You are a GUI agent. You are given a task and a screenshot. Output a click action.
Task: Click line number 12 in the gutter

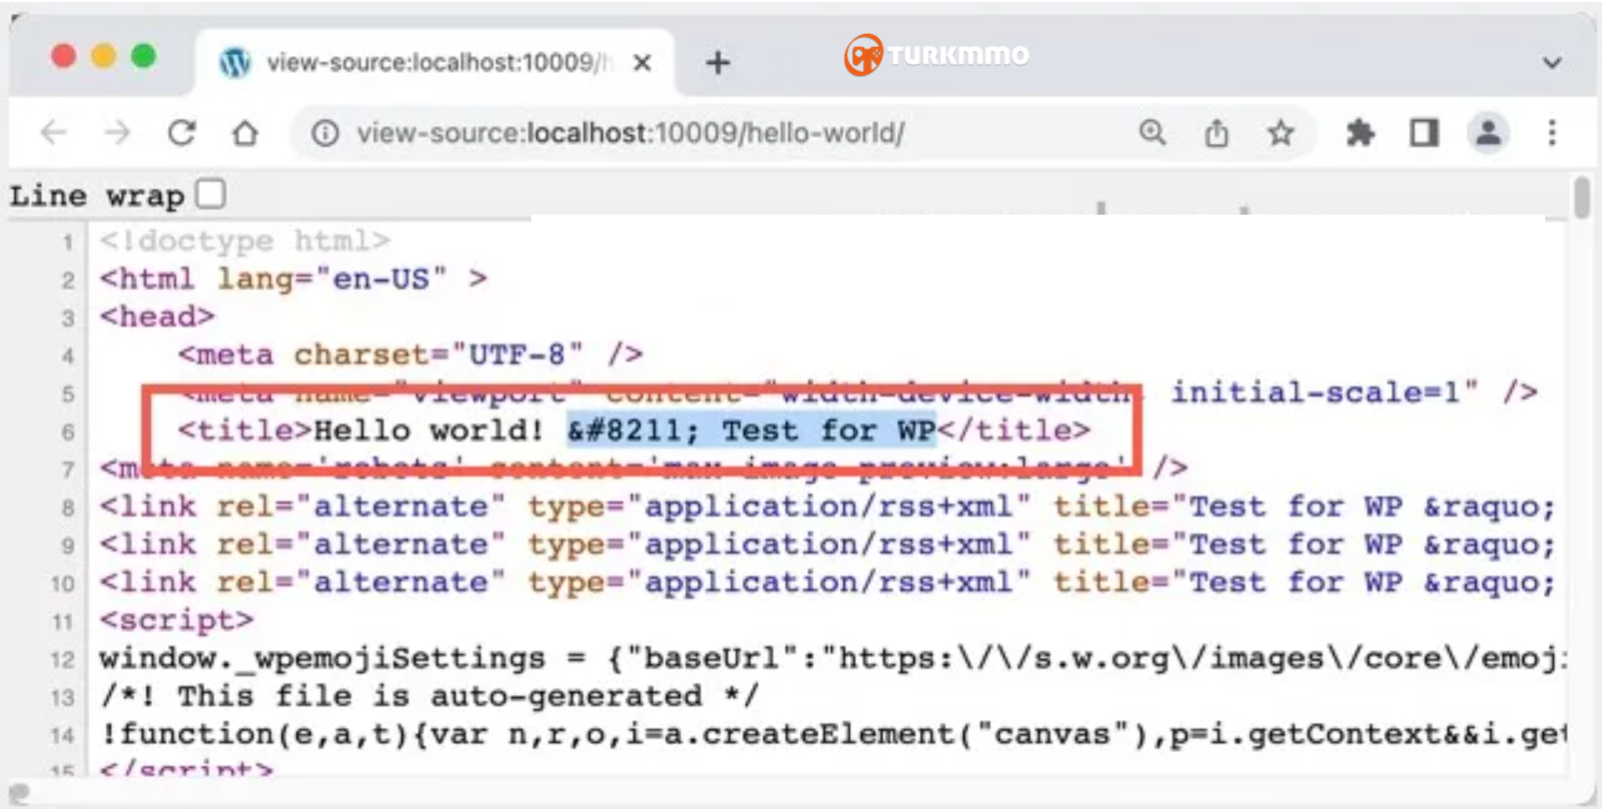point(63,660)
